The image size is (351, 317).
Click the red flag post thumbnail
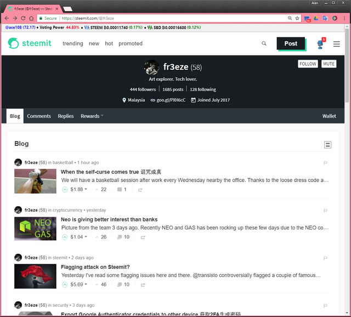pos(35,276)
